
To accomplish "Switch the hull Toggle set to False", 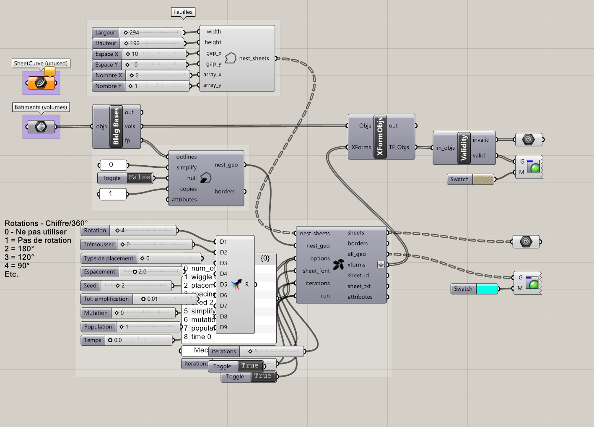I will point(140,178).
